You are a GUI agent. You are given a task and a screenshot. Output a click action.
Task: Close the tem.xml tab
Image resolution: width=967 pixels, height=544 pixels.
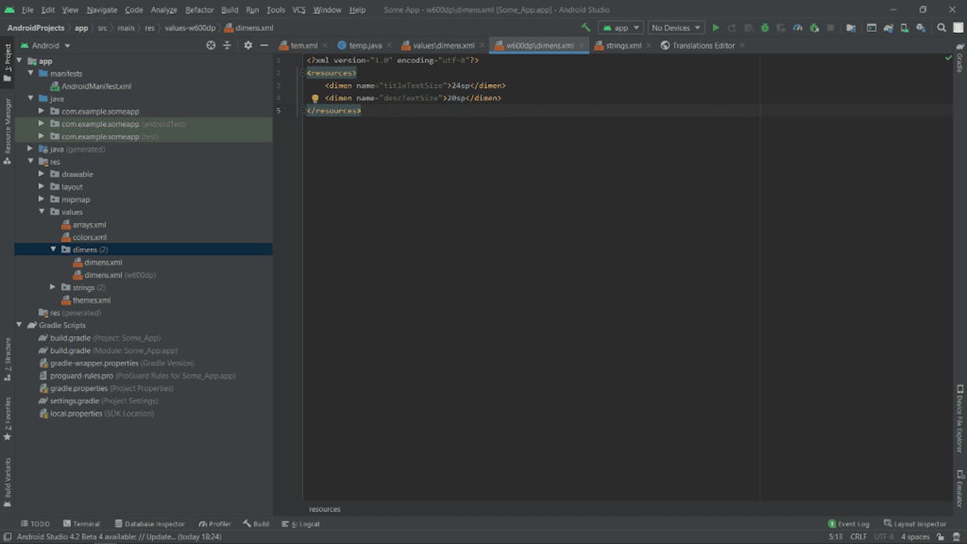coord(324,45)
